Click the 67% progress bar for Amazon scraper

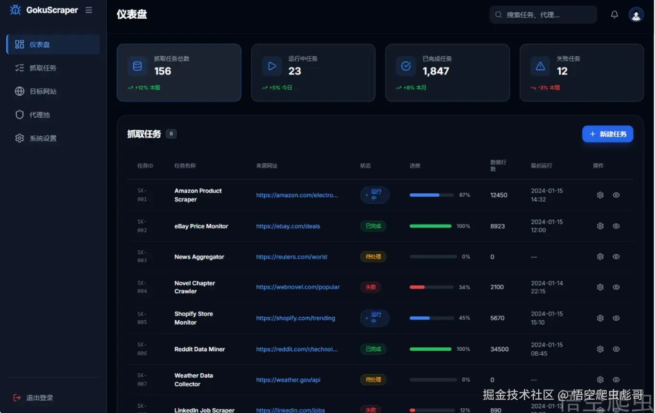click(431, 195)
